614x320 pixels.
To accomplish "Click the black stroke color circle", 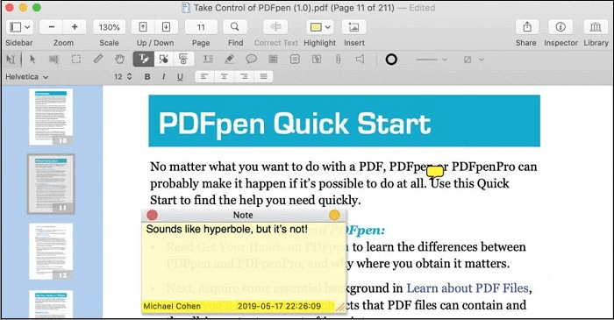I will click(391, 60).
